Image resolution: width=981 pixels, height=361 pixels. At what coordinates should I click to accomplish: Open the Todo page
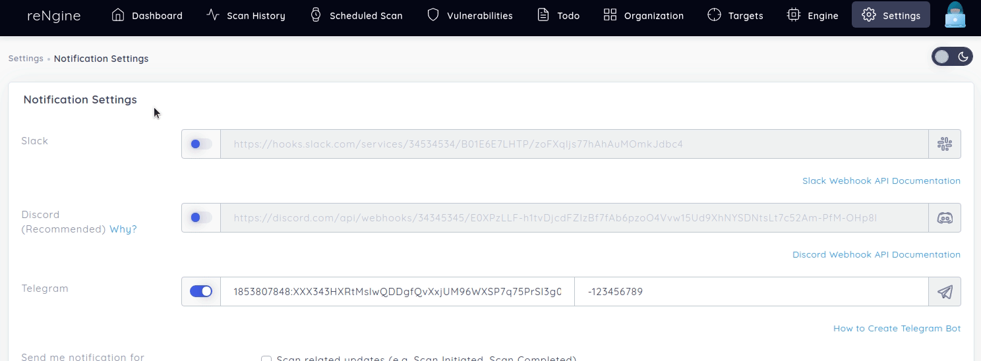[558, 15]
